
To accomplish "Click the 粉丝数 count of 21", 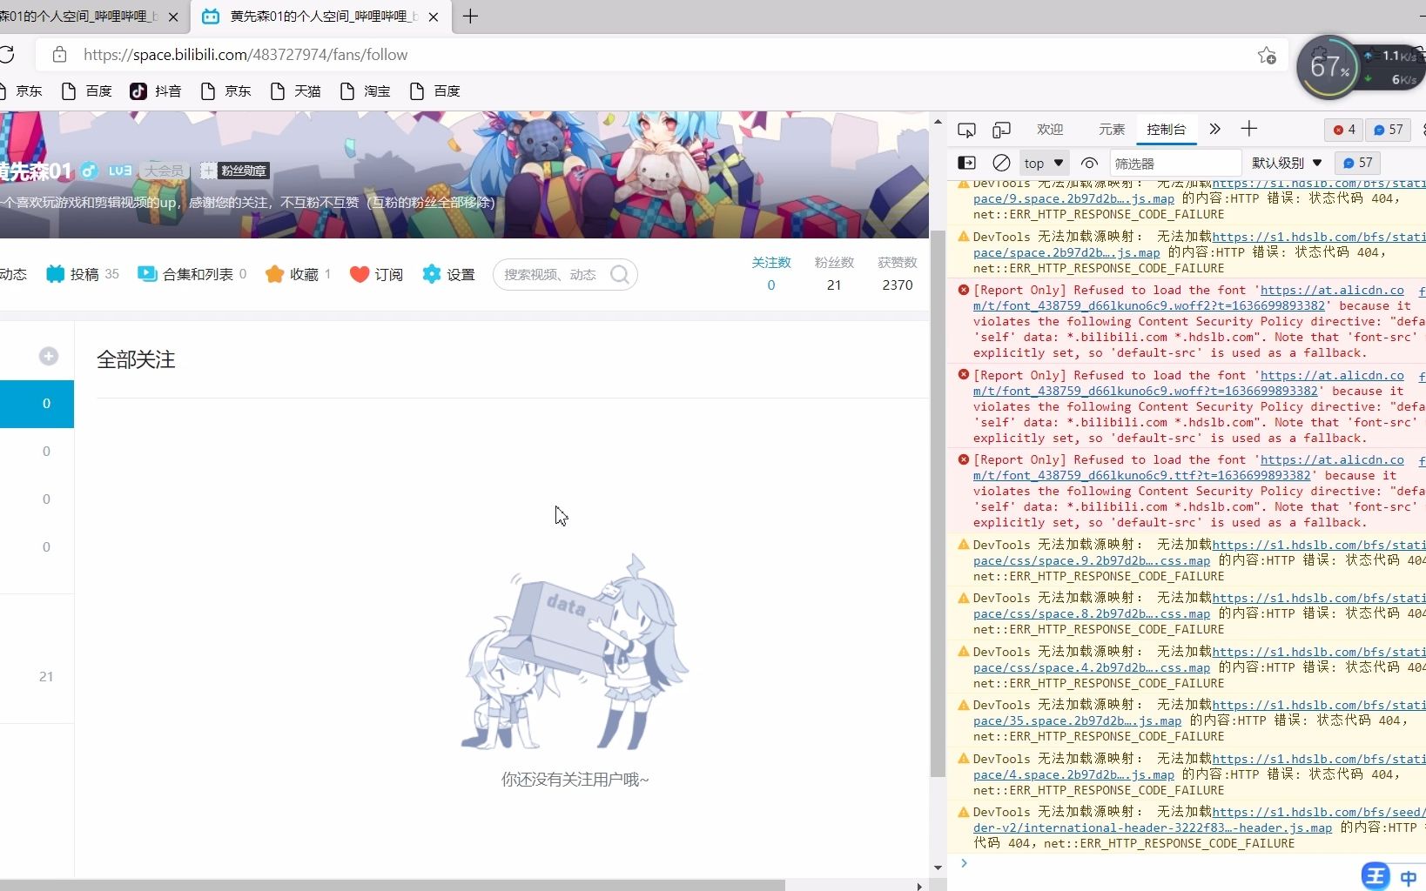I will click(834, 285).
